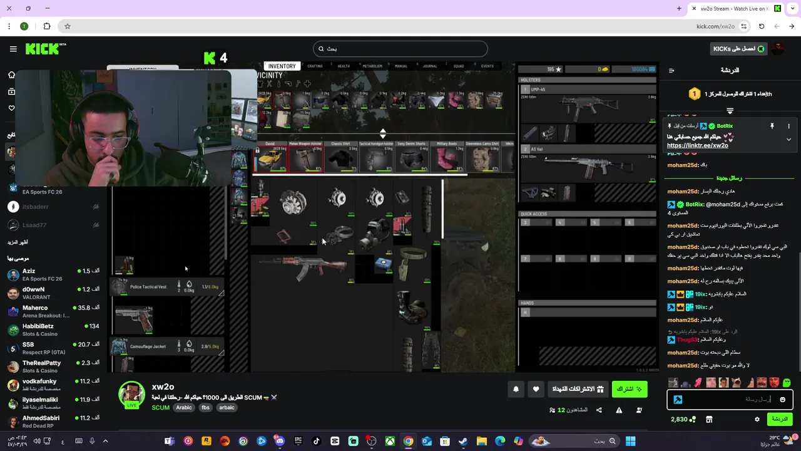Select the EVENTS tab in the game

pos(487,66)
